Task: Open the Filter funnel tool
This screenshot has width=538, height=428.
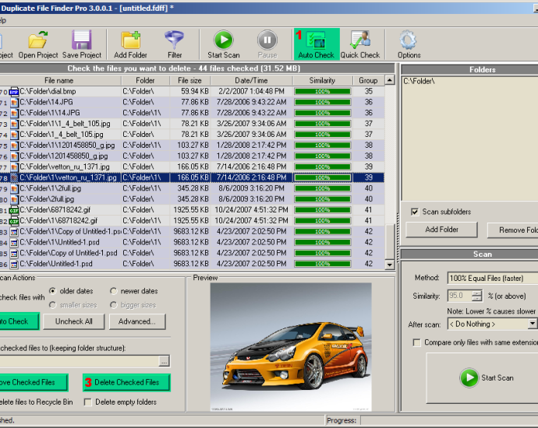Action: click(175, 40)
